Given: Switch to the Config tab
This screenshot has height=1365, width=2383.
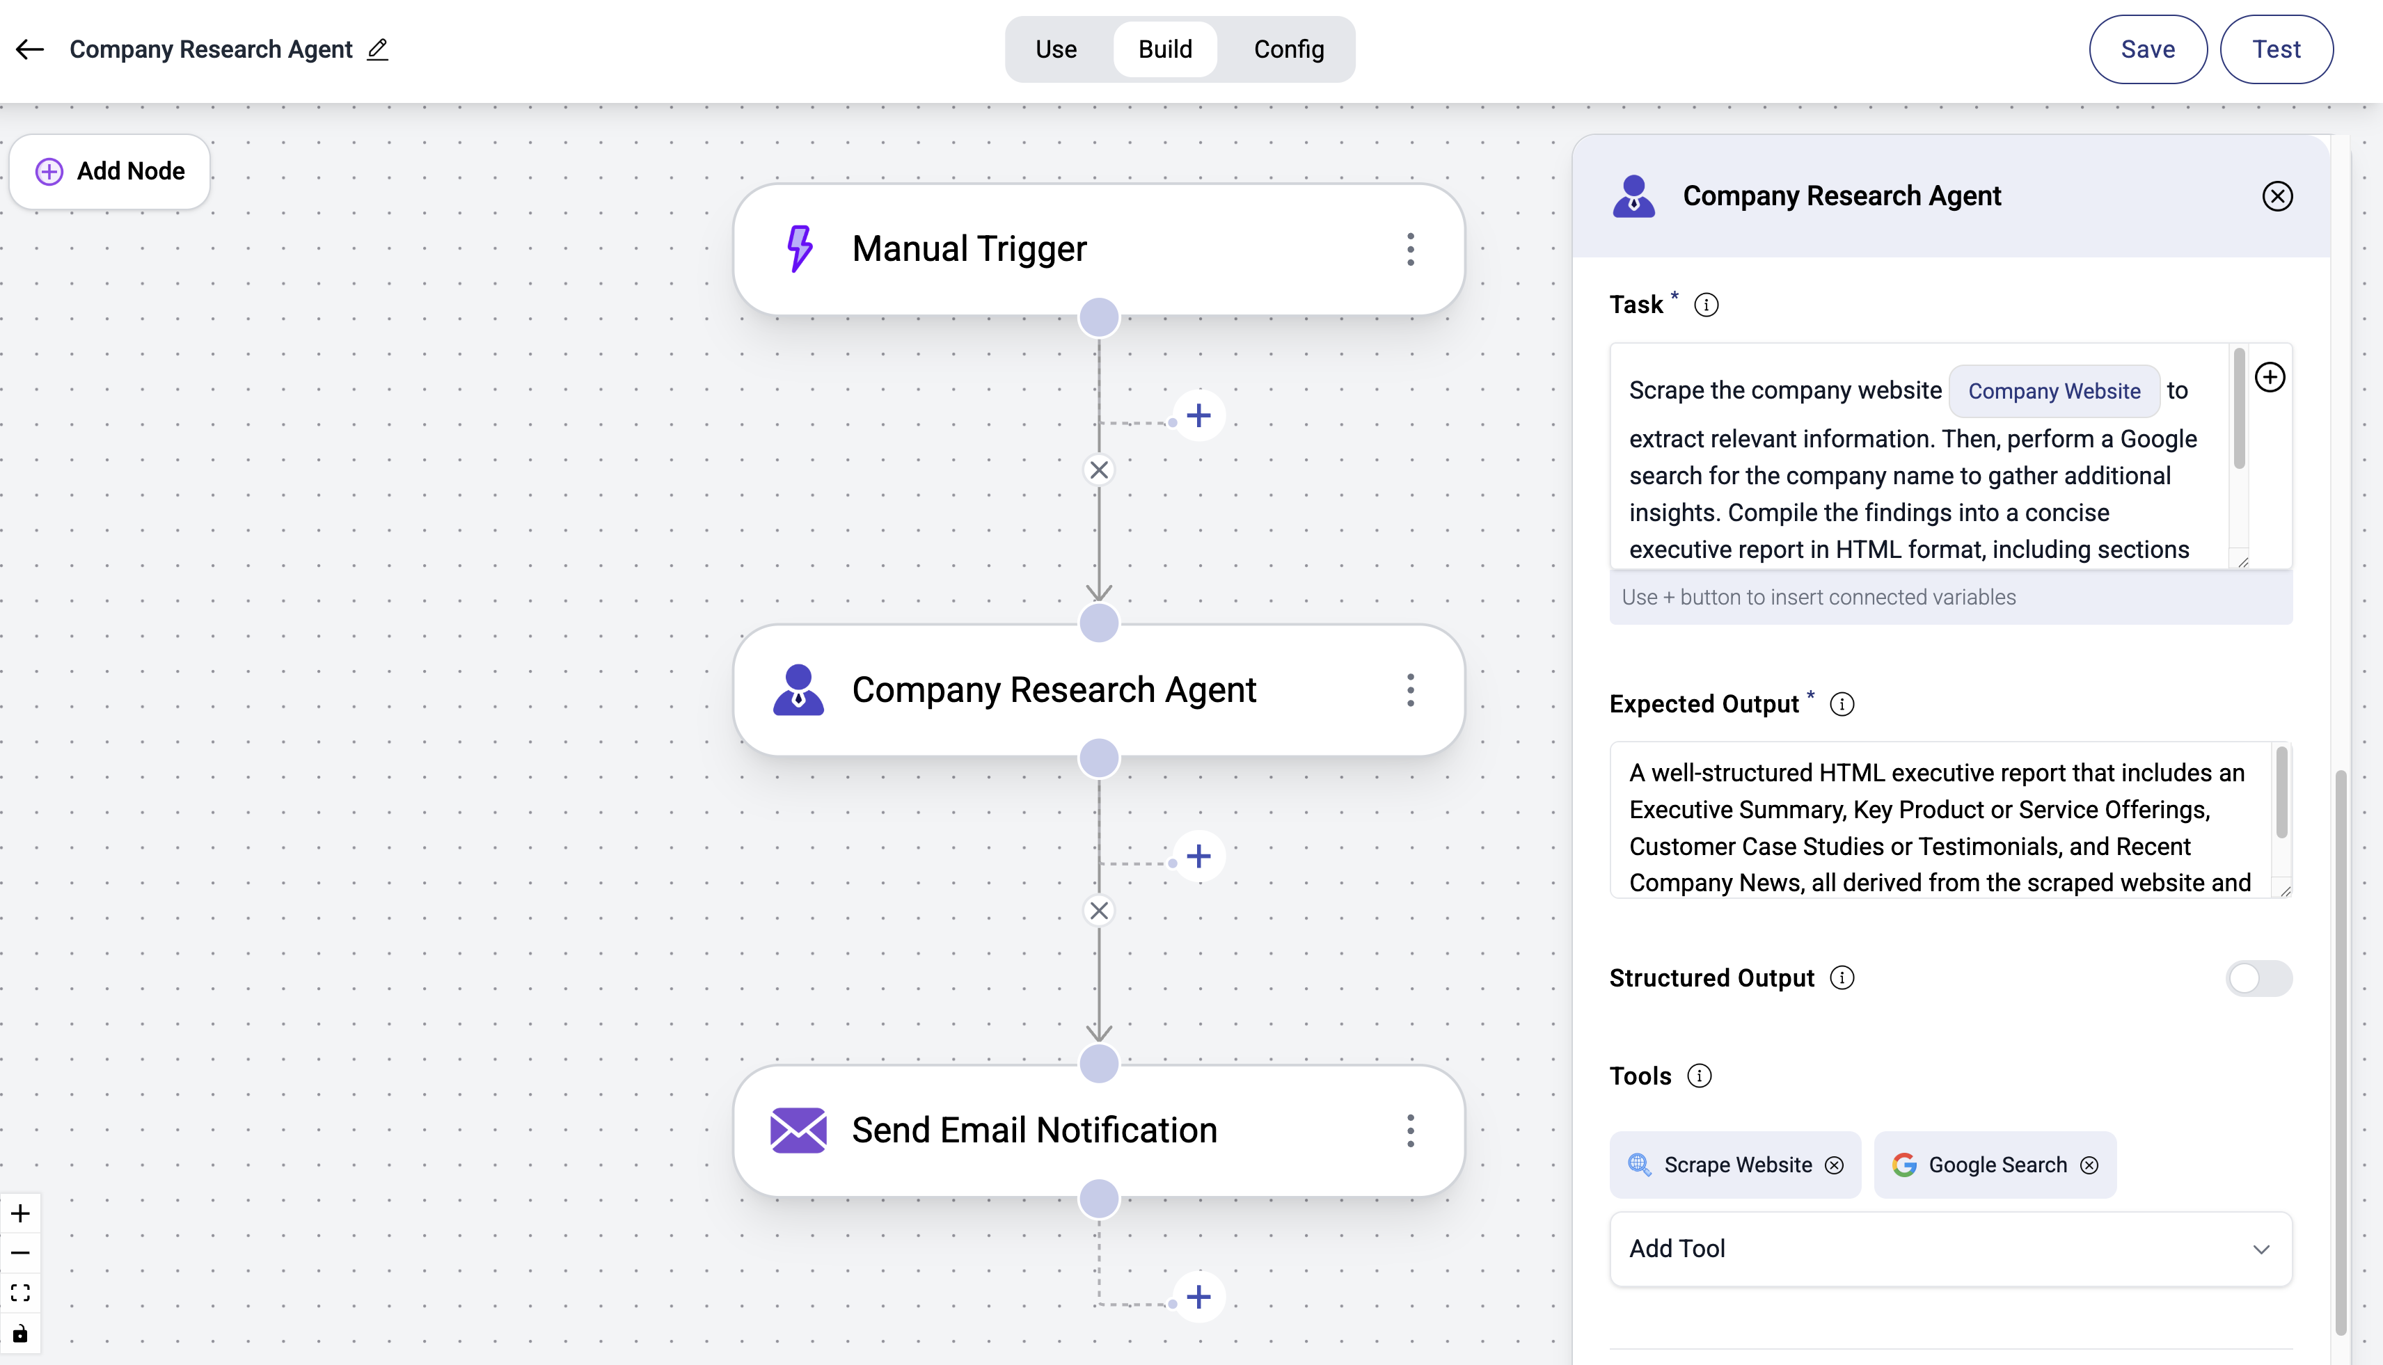Looking at the screenshot, I should [x=1288, y=49].
